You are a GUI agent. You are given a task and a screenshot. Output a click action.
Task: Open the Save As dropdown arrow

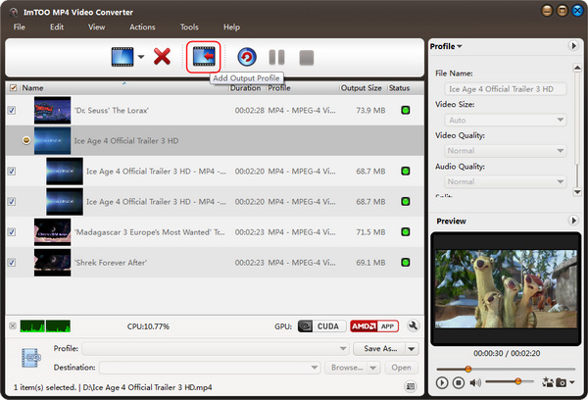pyautogui.click(x=412, y=349)
